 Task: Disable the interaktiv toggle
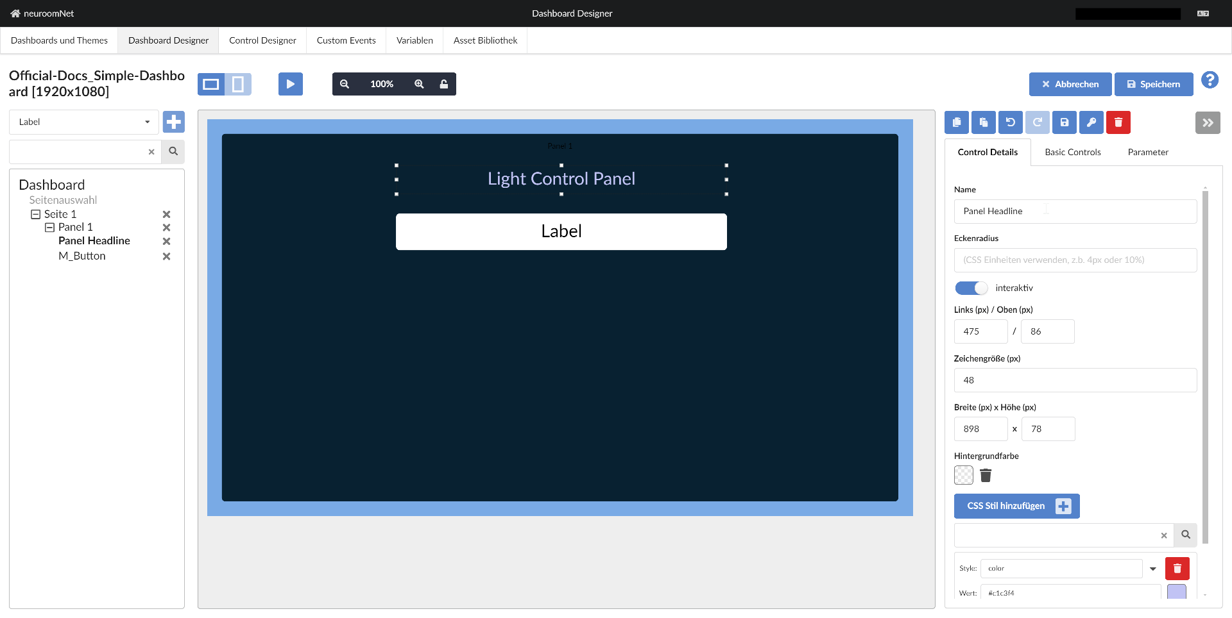tap(970, 288)
